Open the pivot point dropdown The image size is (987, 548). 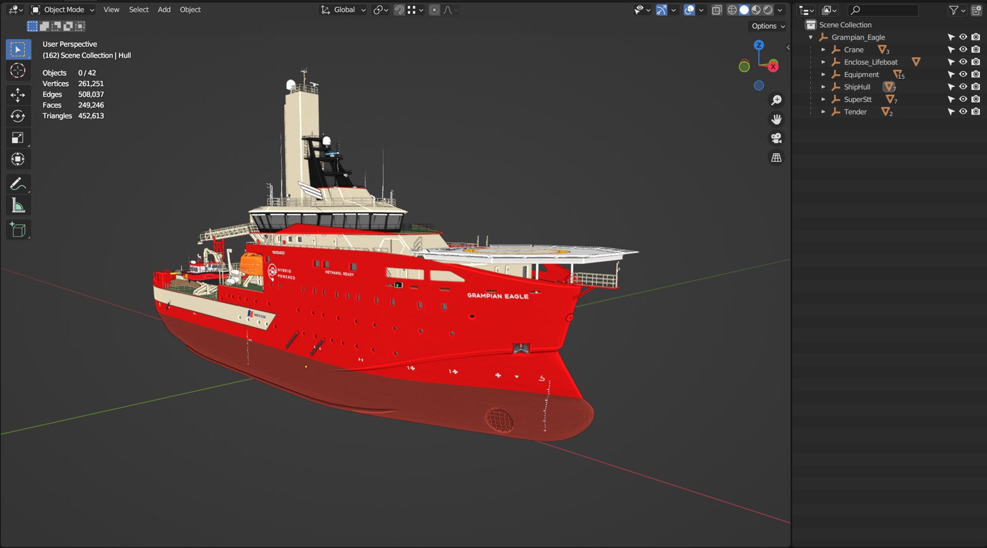pos(381,10)
